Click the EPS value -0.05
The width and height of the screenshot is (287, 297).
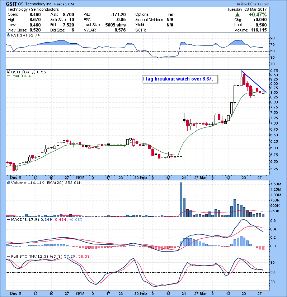pos(121,20)
